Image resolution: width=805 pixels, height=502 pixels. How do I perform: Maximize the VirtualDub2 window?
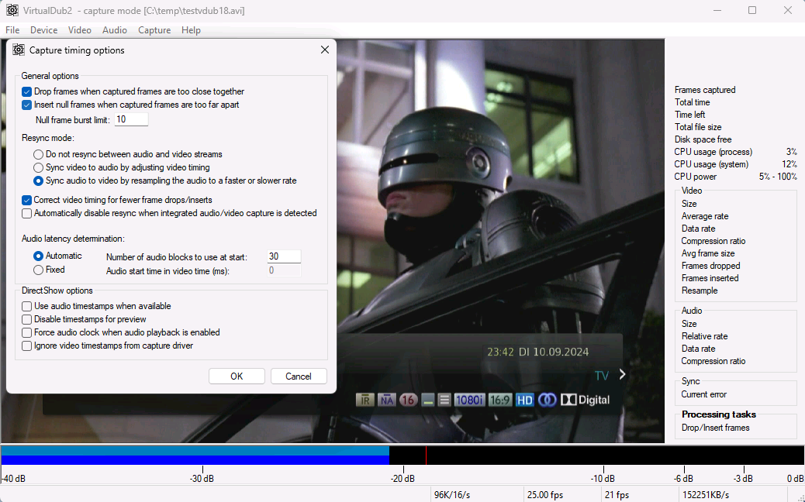coord(752,10)
